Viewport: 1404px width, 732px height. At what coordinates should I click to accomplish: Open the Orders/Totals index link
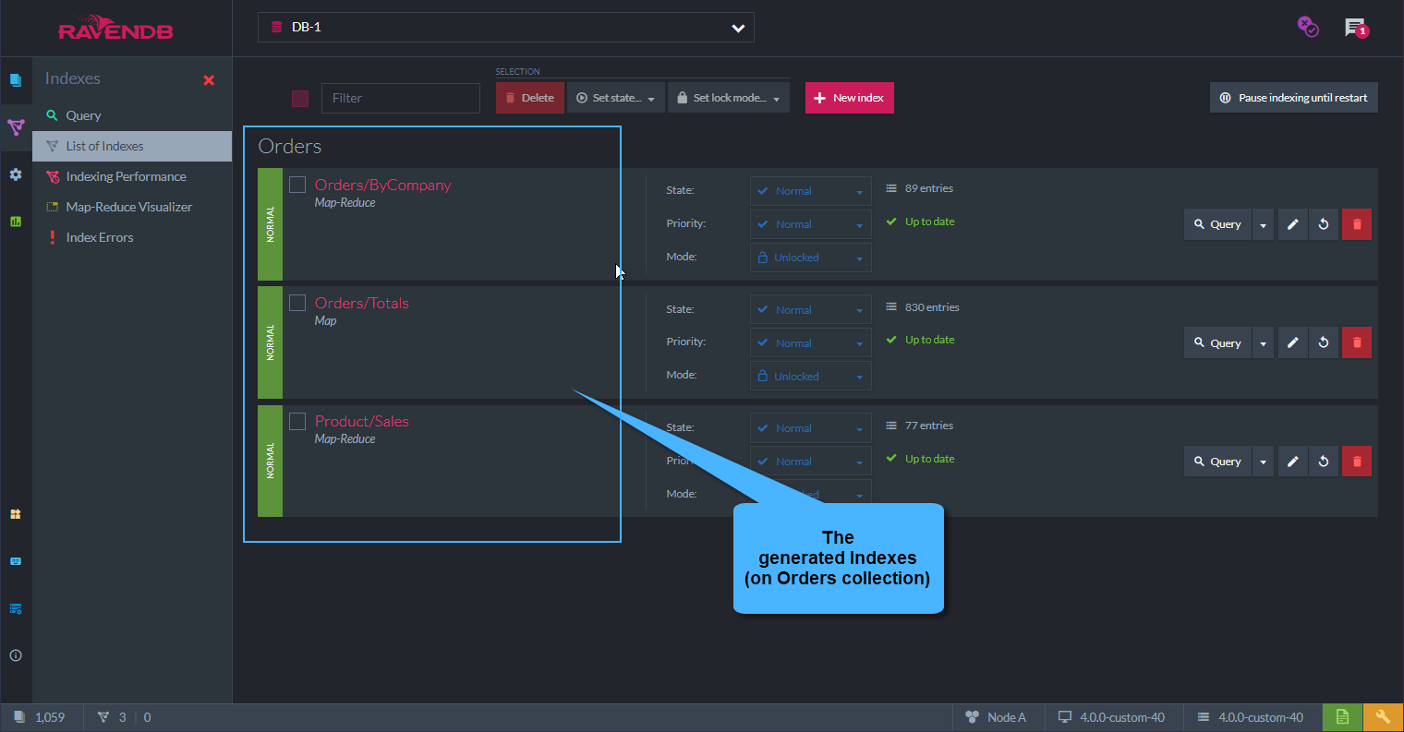[x=361, y=303]
